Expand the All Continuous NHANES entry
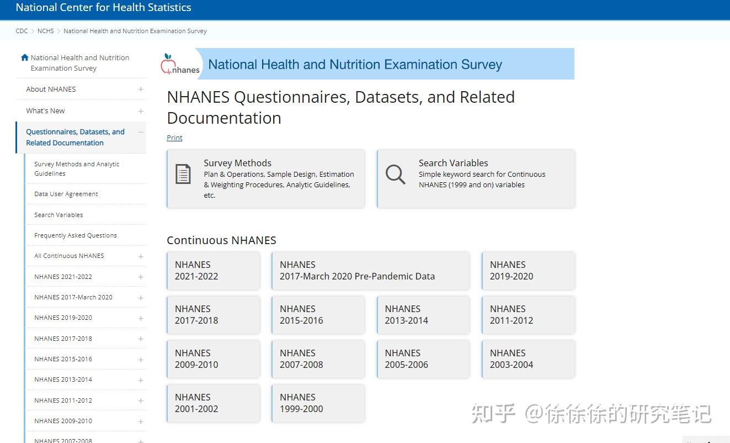 click(140, 256)
